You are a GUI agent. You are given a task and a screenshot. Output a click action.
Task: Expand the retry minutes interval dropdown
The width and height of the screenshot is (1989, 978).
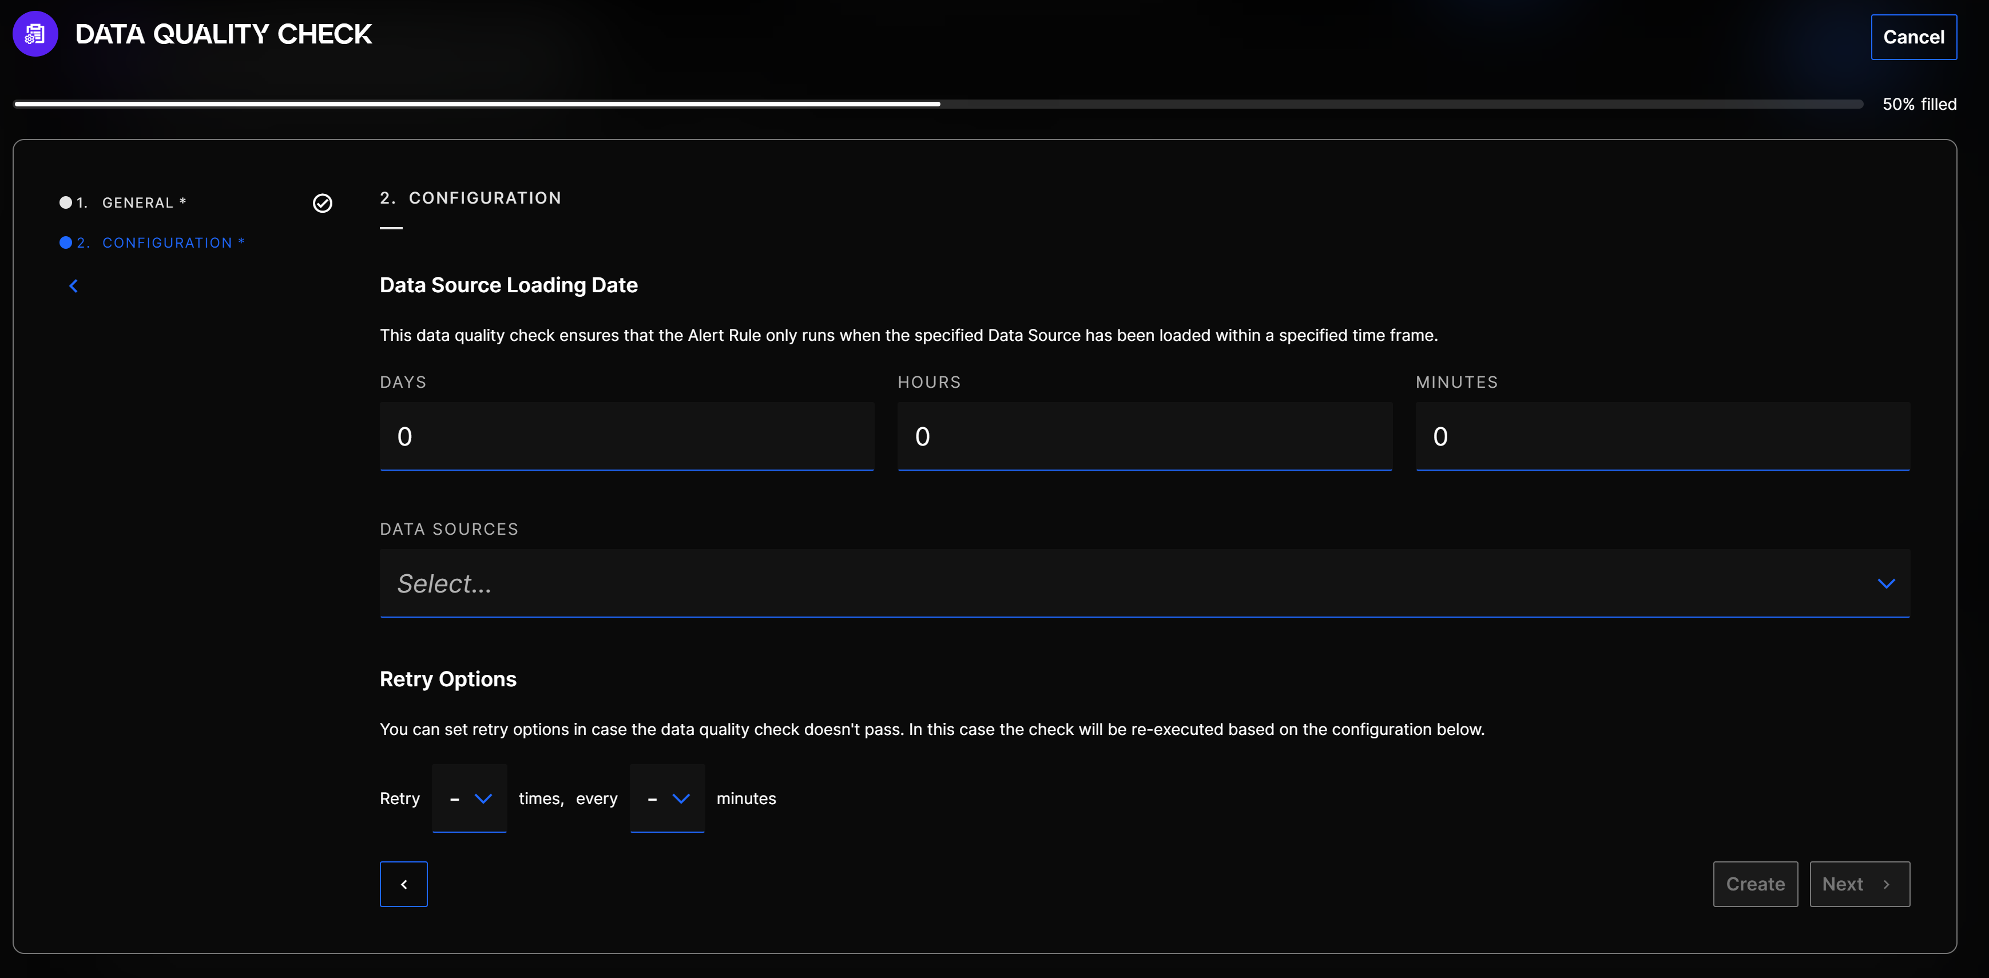point(666,798)
